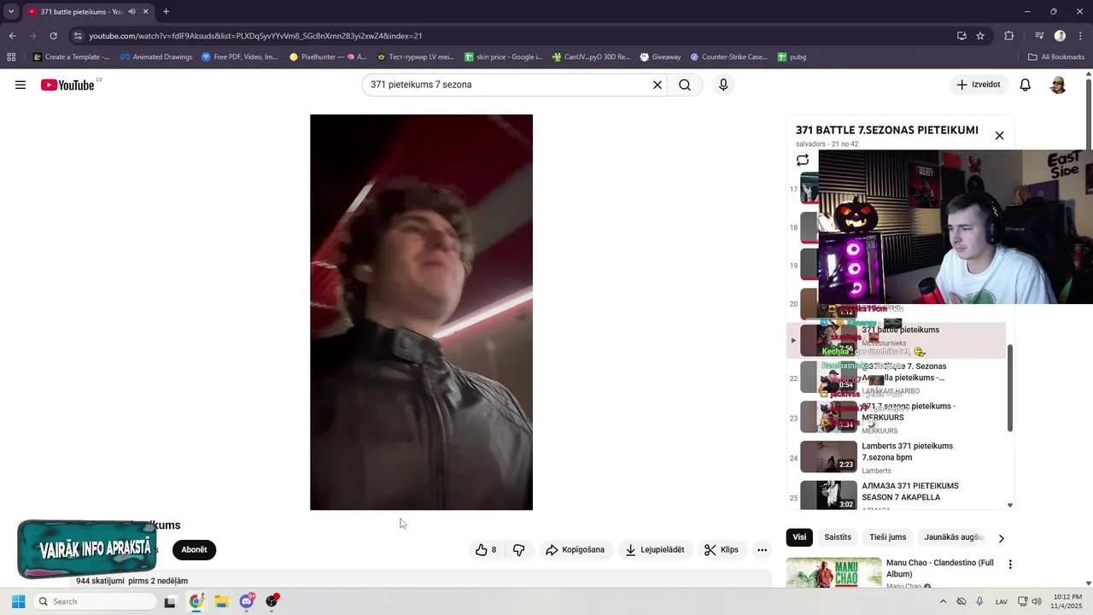The height and width of the screenshot is (615, 1093).
Task: Like the video with thumbs up
Action: (x=486, y=550)
